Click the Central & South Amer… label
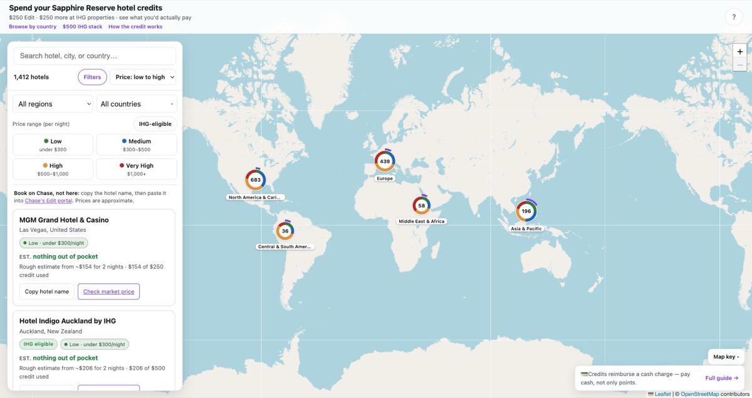 285,247
